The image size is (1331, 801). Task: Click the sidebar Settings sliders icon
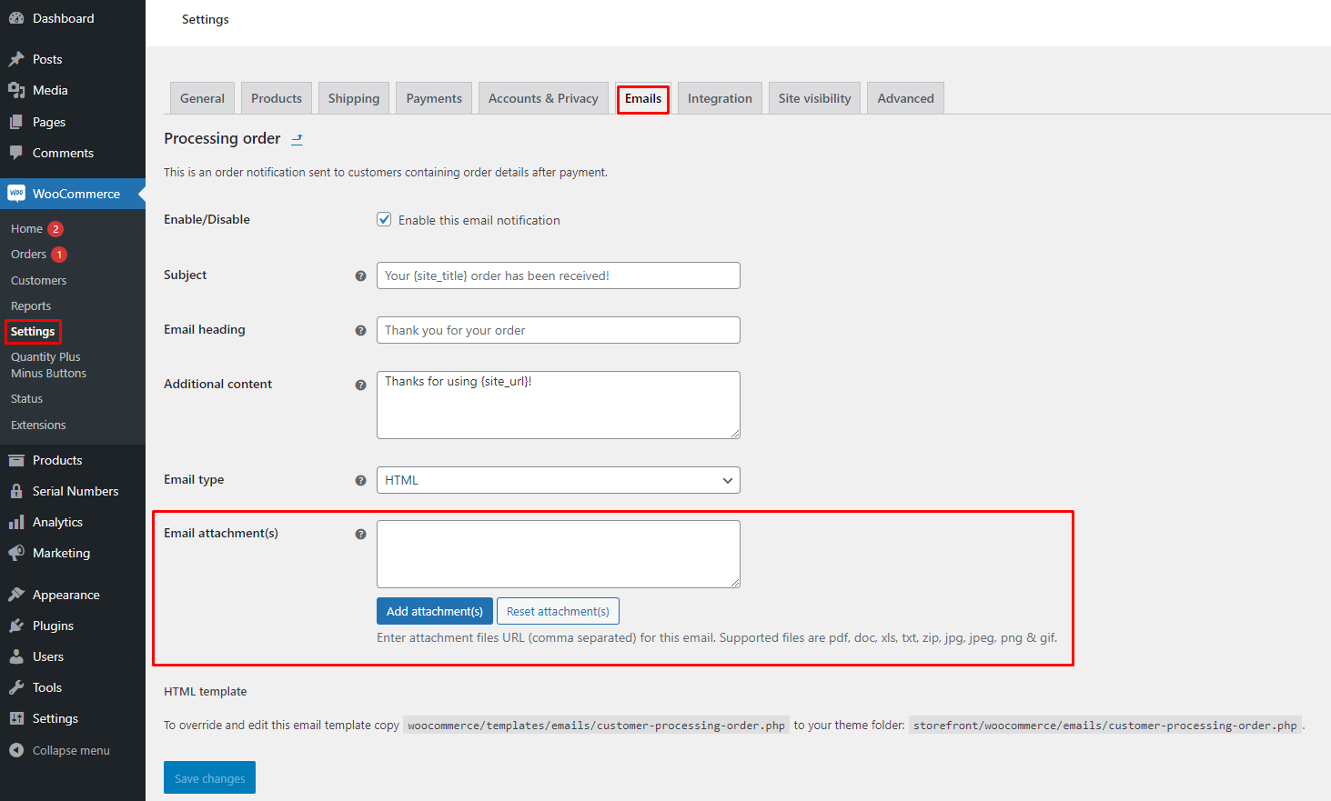click(16, 718)
